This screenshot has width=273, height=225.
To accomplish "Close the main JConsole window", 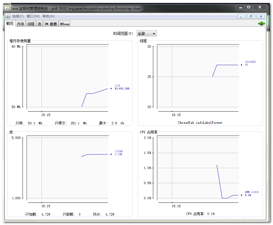I will pos(260,7).
